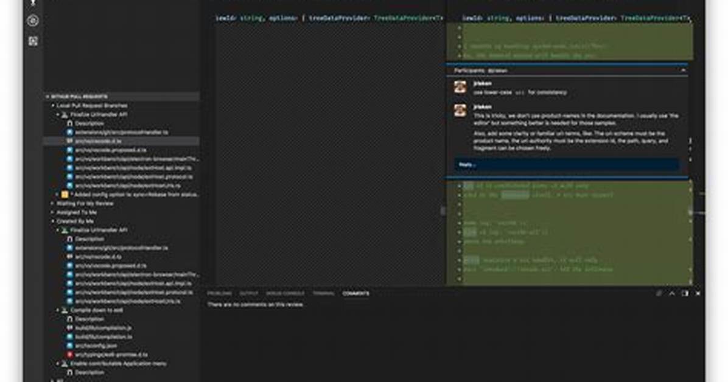Move panel position using the panel layout icon
The height and width of the screenshot is (382, 728).
point(685,293)
